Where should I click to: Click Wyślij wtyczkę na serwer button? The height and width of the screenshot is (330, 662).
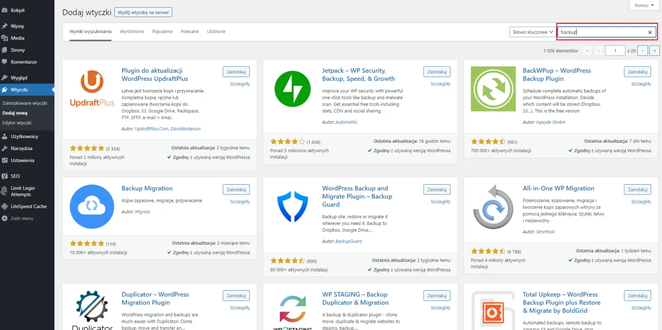tap(143, 12)
